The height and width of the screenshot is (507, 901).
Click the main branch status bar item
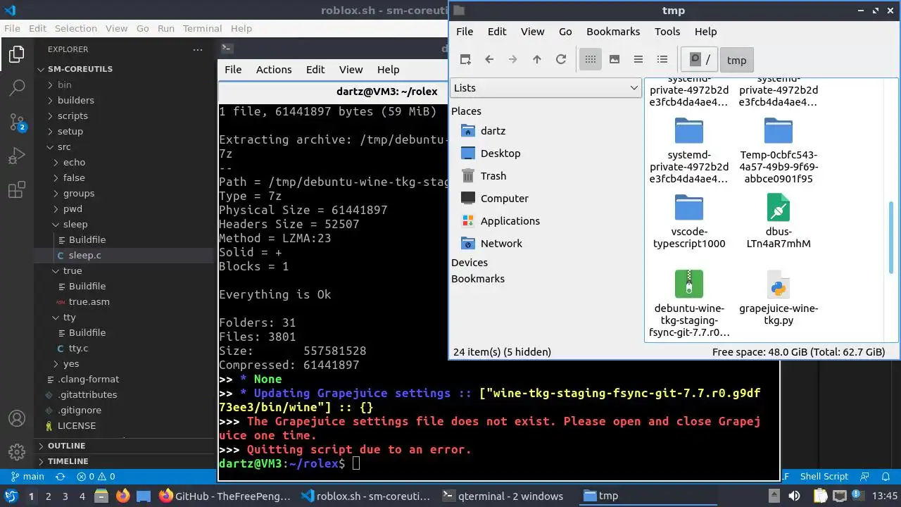[27, 477]
